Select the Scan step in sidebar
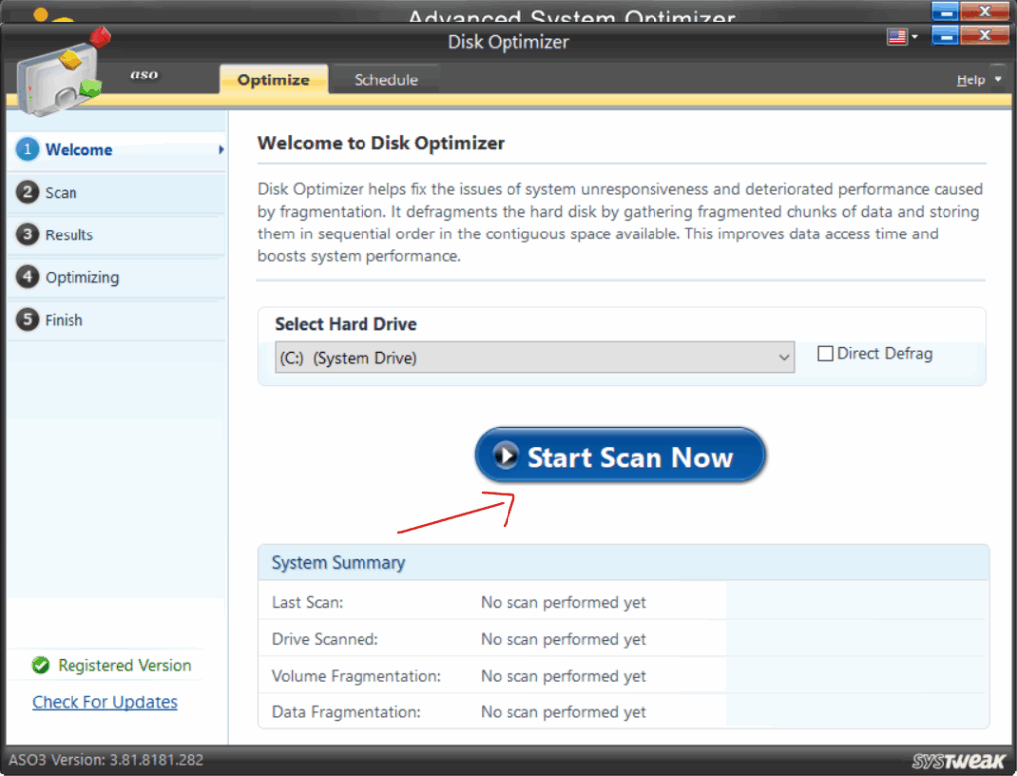Image resolution: width=1017 pixels, height=776 pixels. click(118, 192)
